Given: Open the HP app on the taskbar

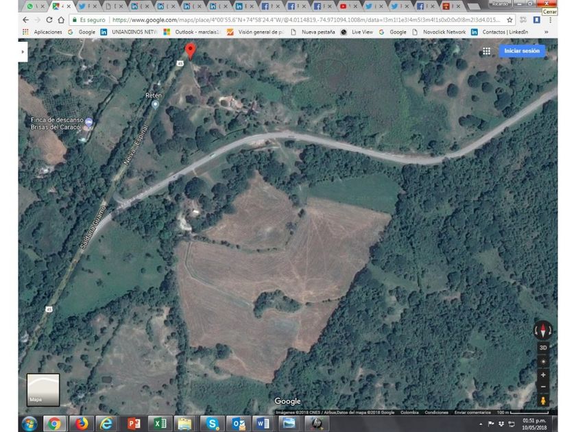Looking at the screenshot, I should (x=316, y=424).
